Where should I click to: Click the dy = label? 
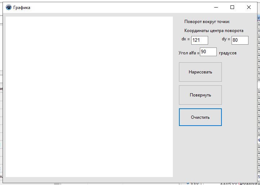226,39
